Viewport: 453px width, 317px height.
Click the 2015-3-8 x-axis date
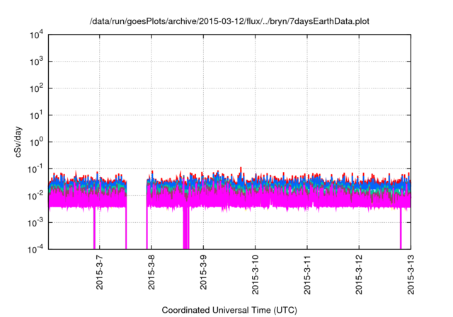(x=151, y=272)
